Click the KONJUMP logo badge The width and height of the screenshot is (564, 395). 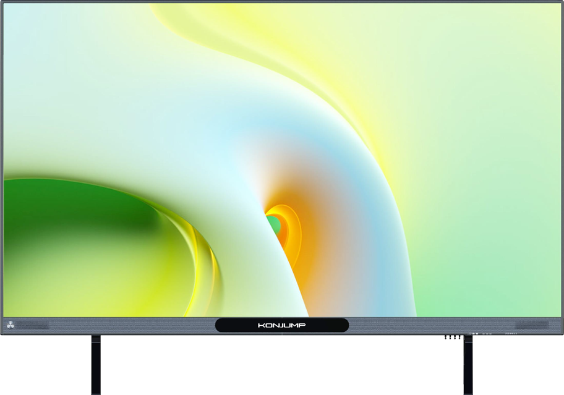point(282,325)
